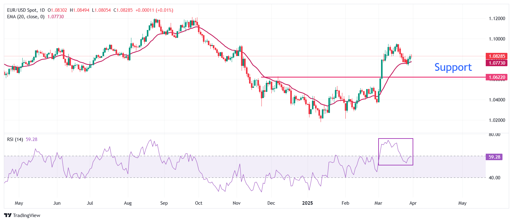Click the Oct label on time axis
This screenshot has width=513, height=222.
coord(199,203)
